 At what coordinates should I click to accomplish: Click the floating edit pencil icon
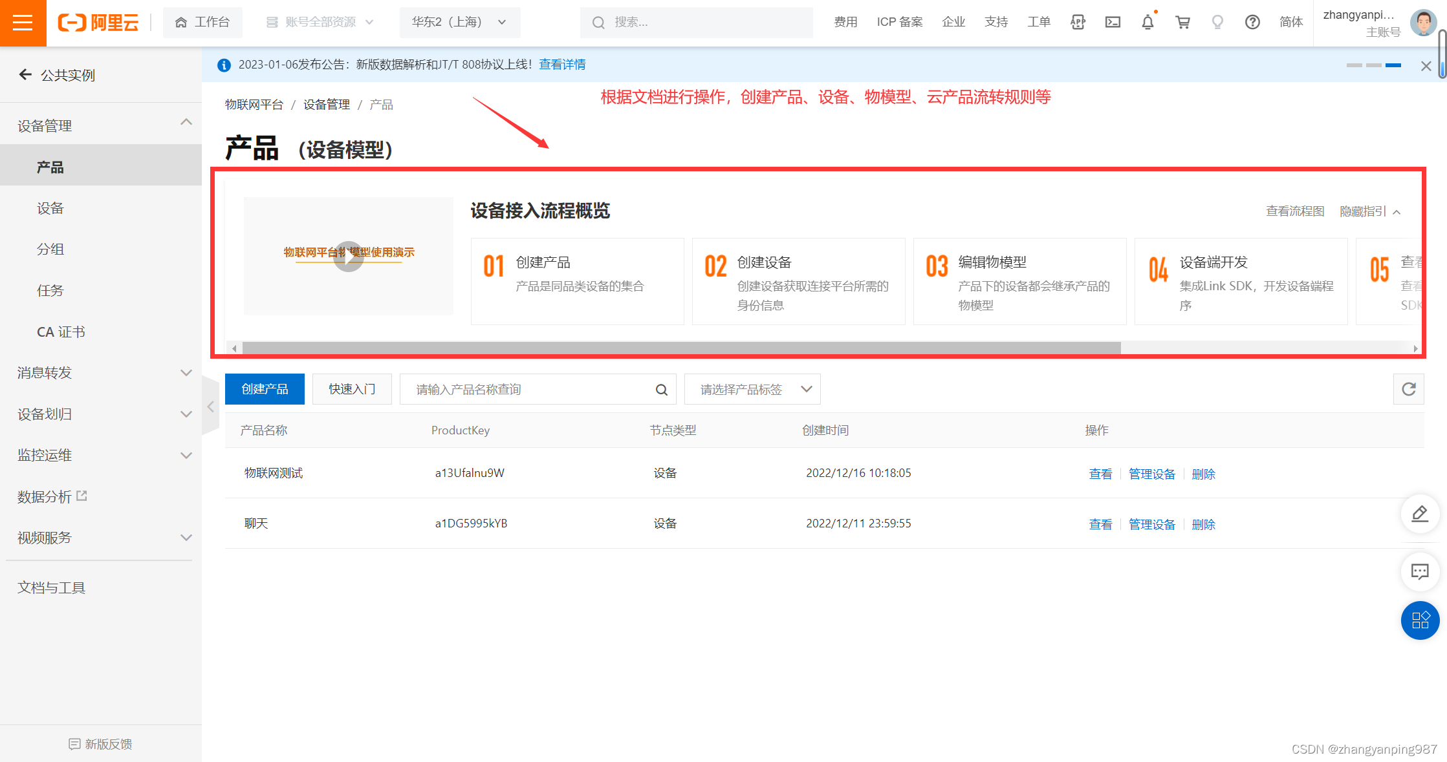(x=1420, y=514)
